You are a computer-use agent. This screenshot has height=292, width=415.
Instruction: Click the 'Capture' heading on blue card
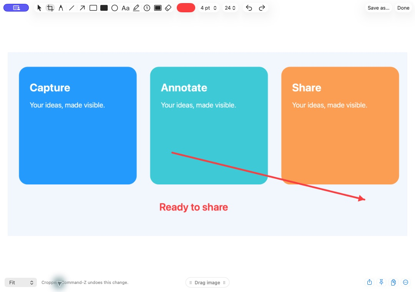50,88
